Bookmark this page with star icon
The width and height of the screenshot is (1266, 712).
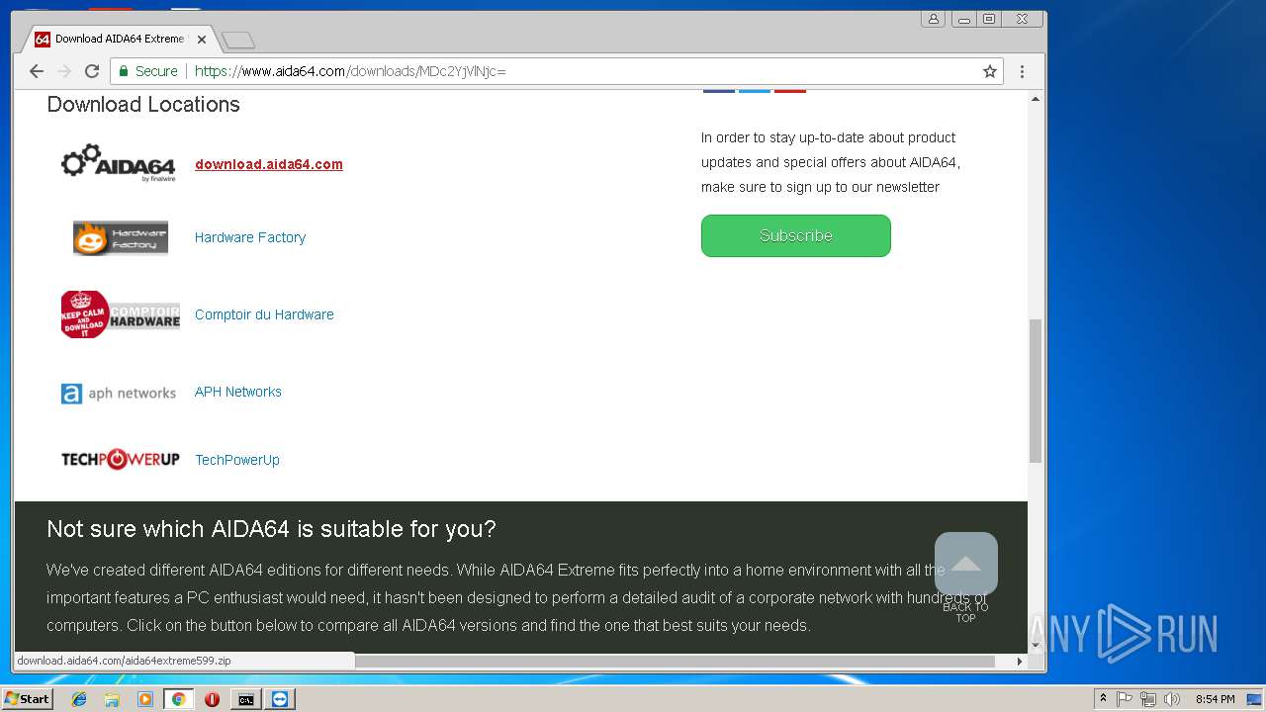[989, 71]
